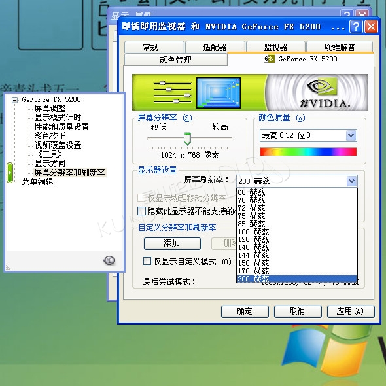Open the 颜色质量 dropdown
The width and height of the screenshot is (386, 386).
pyautogui.click(x=308, y=135)
